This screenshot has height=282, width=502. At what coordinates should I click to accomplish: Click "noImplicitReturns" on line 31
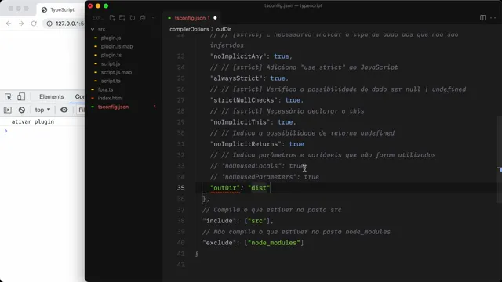click(x=246, y=144)
